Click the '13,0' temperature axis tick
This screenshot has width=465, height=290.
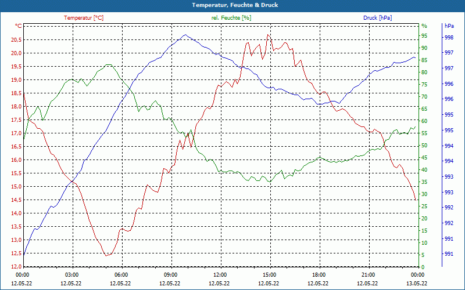coord(16,240)
